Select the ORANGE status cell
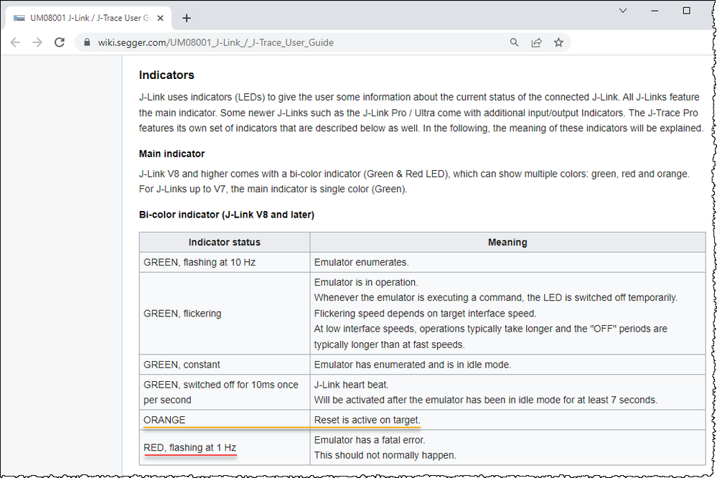Screen dimensions: 717x478 [225, 420]
